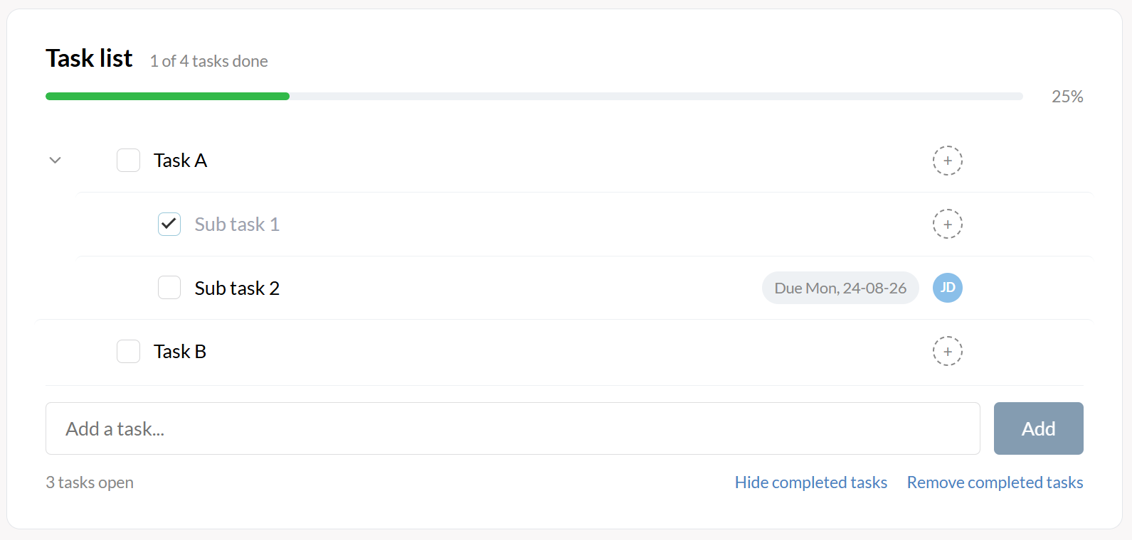
Task: Check the Task A checkbox
Action: [x=129, y=161]
